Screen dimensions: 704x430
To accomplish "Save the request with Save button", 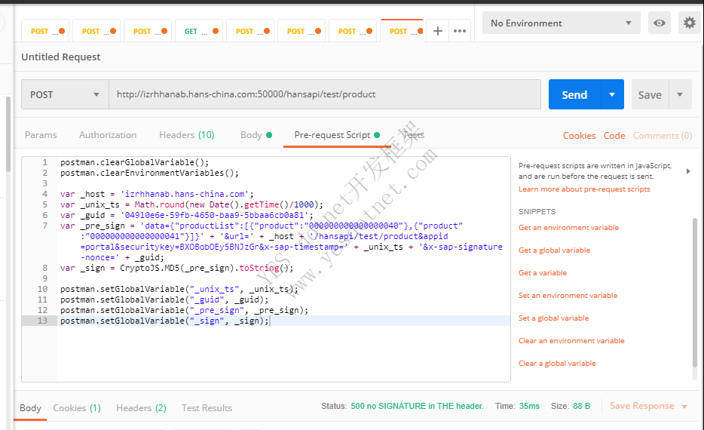I will click(650, 95).
